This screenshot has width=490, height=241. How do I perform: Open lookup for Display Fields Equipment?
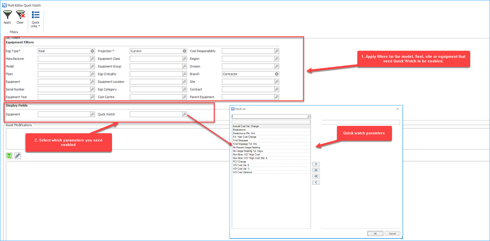(x=92, y=115)
